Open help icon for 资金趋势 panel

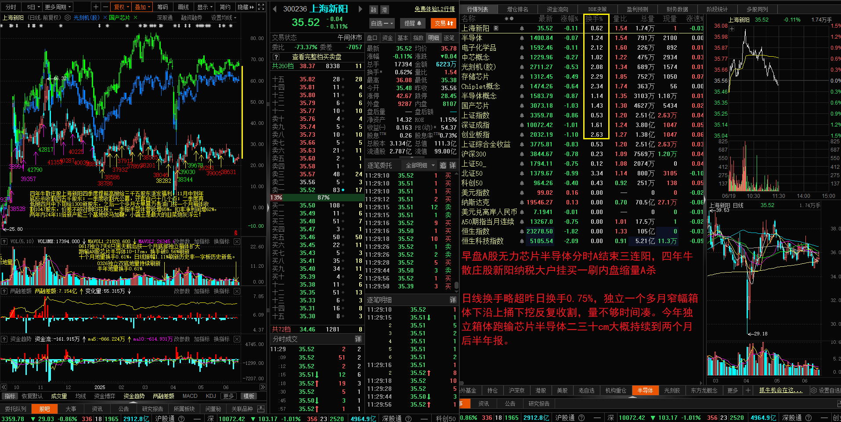(x=4, y=339)
